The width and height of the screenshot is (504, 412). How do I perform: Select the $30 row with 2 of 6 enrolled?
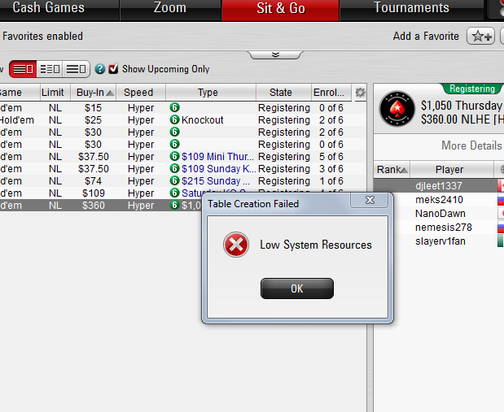(x=183, y=132)
